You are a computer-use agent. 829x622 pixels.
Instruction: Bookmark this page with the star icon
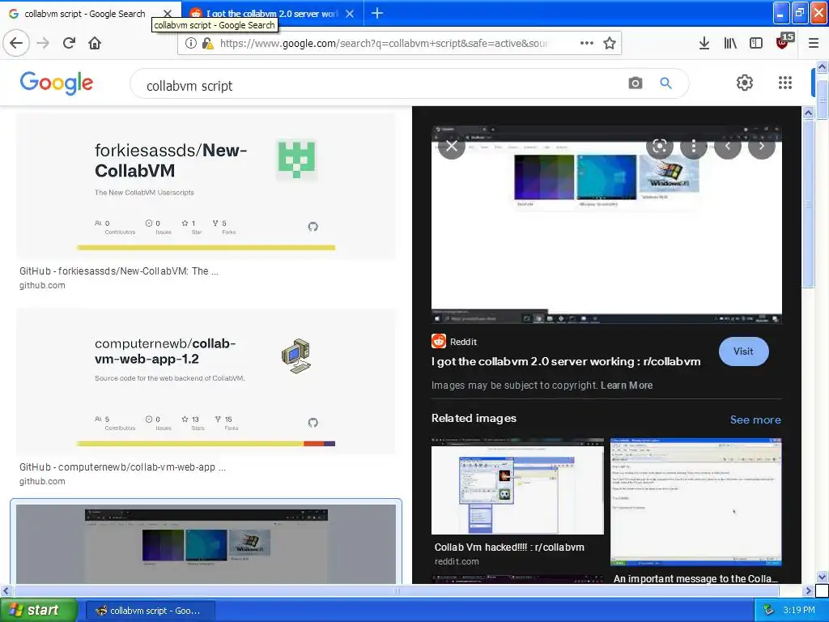[x=610, y=43]
